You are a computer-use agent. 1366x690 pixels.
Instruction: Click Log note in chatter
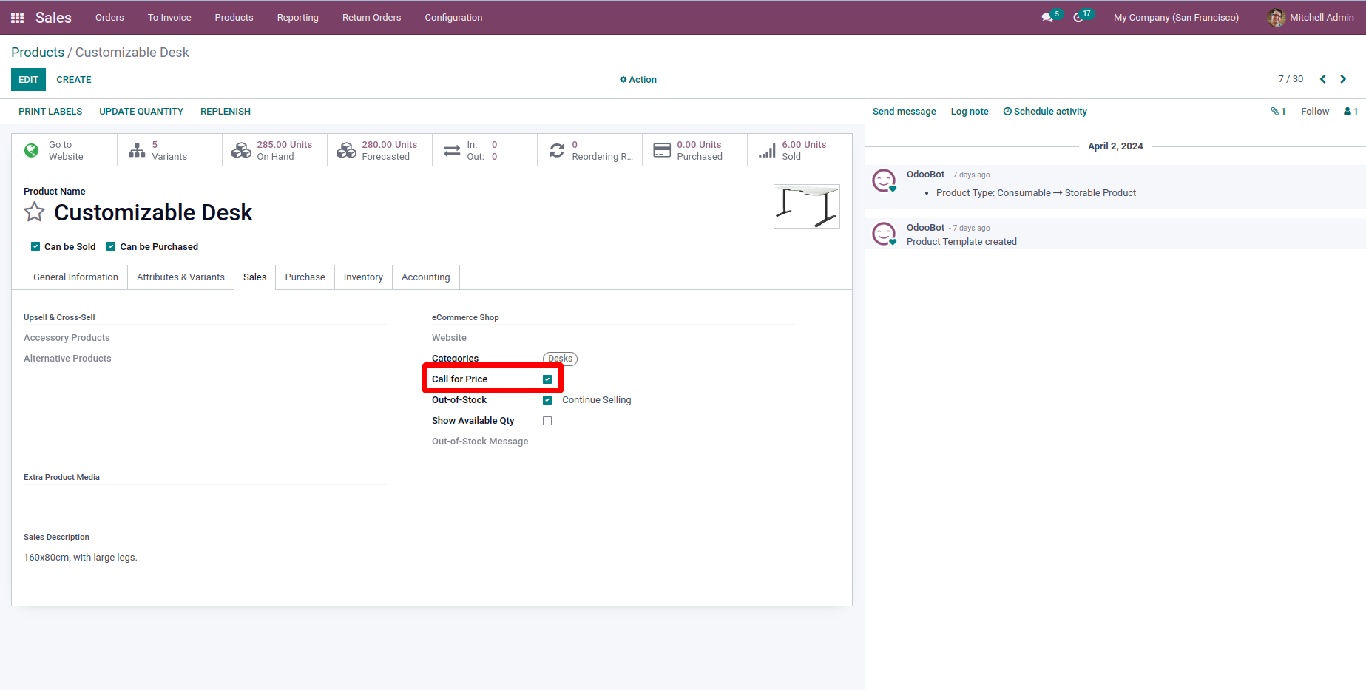(970, 112)
